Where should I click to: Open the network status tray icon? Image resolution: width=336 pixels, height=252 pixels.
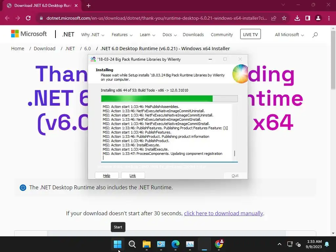(x=290, y=244)
